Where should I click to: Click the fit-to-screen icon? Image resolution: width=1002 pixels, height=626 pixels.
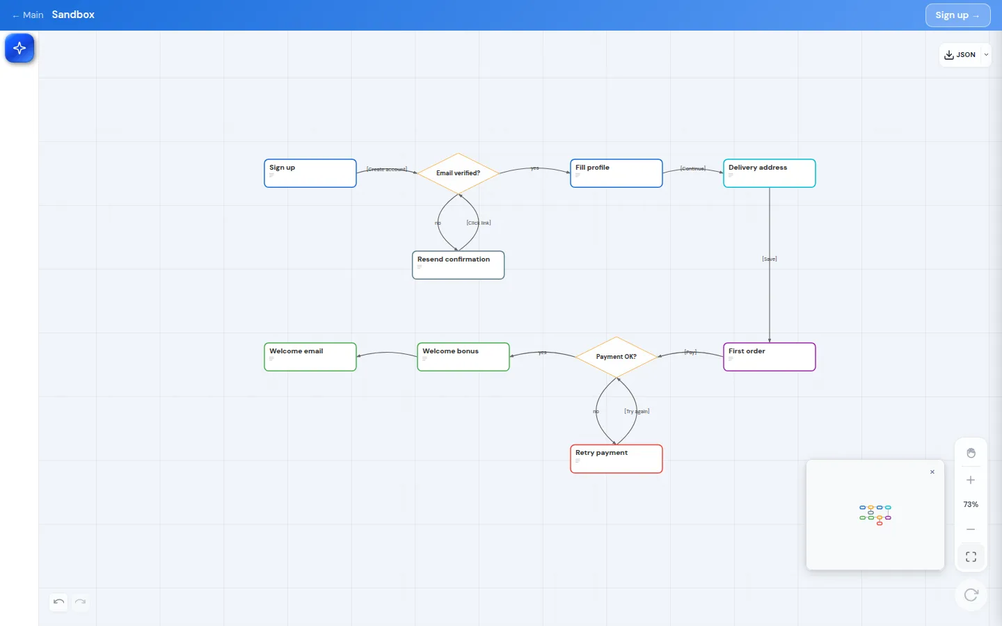coord(971,557)
